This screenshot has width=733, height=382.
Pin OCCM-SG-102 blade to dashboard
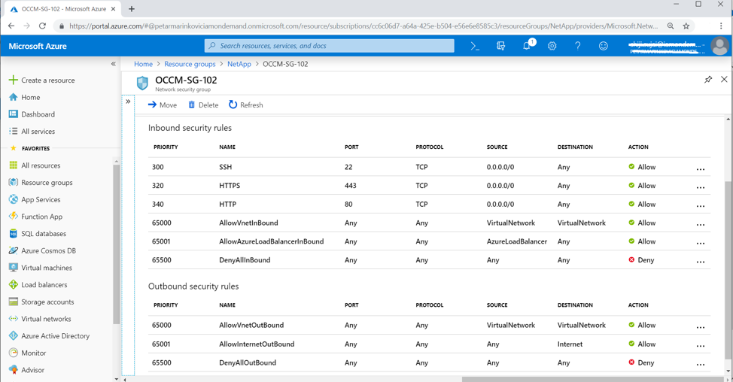click(708, 80)
